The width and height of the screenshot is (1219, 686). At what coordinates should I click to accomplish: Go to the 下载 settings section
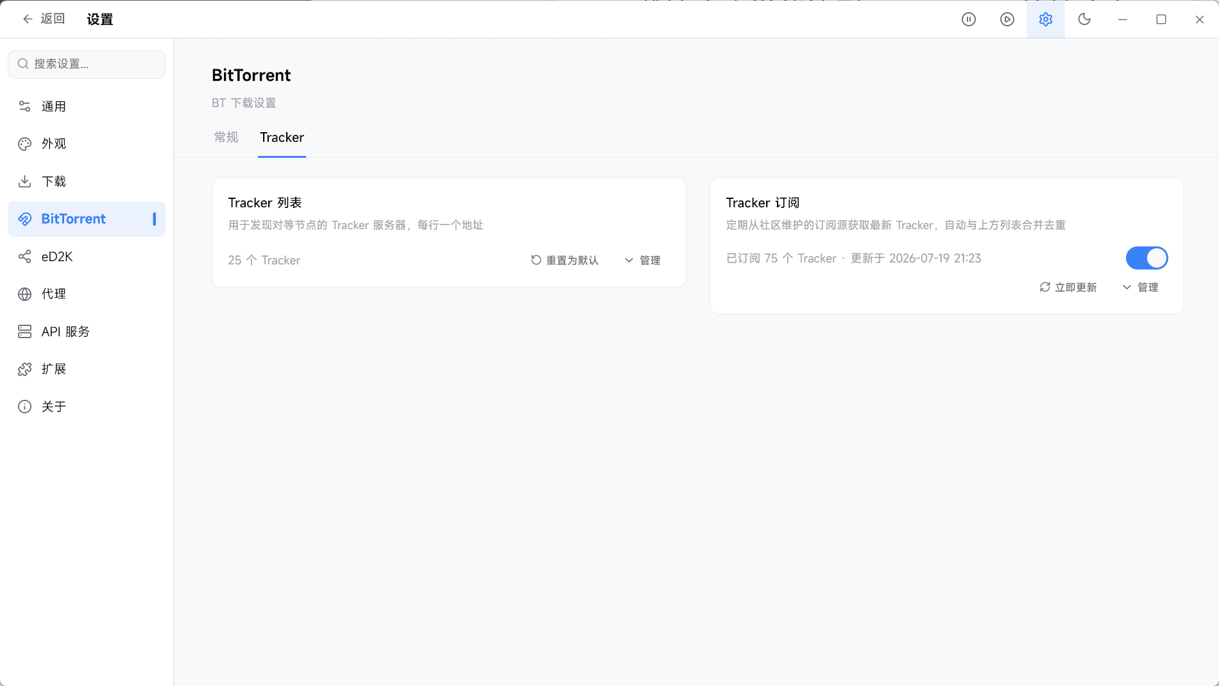tap(87, 182)
